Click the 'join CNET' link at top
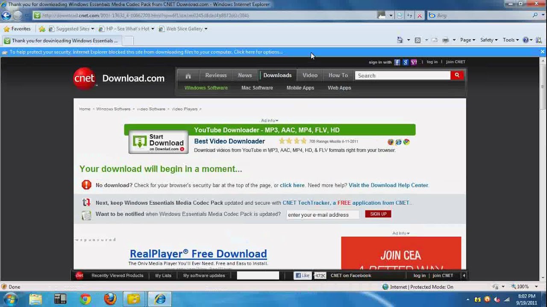Image resolution: width=547 pixels, height=307 pixels. [x=456, y=62]
